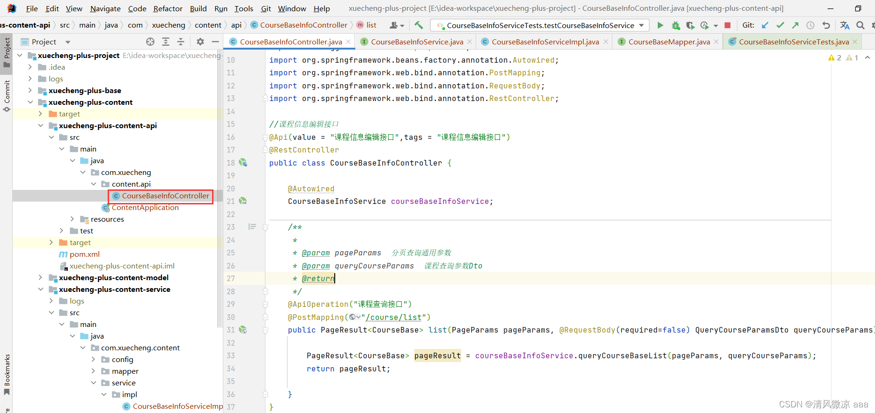Open the user account icon dropdown
Viewport: 875px width, 413px height.
[397, 25]
